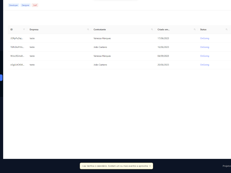Click João Caetano in the 16/06/2023 row
The width and height of the screenshot is (231, 173).
(x=100, y=47)
